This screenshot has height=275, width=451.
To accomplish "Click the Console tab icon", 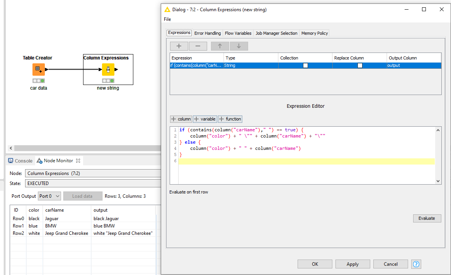I will click(x=11, y=161).
